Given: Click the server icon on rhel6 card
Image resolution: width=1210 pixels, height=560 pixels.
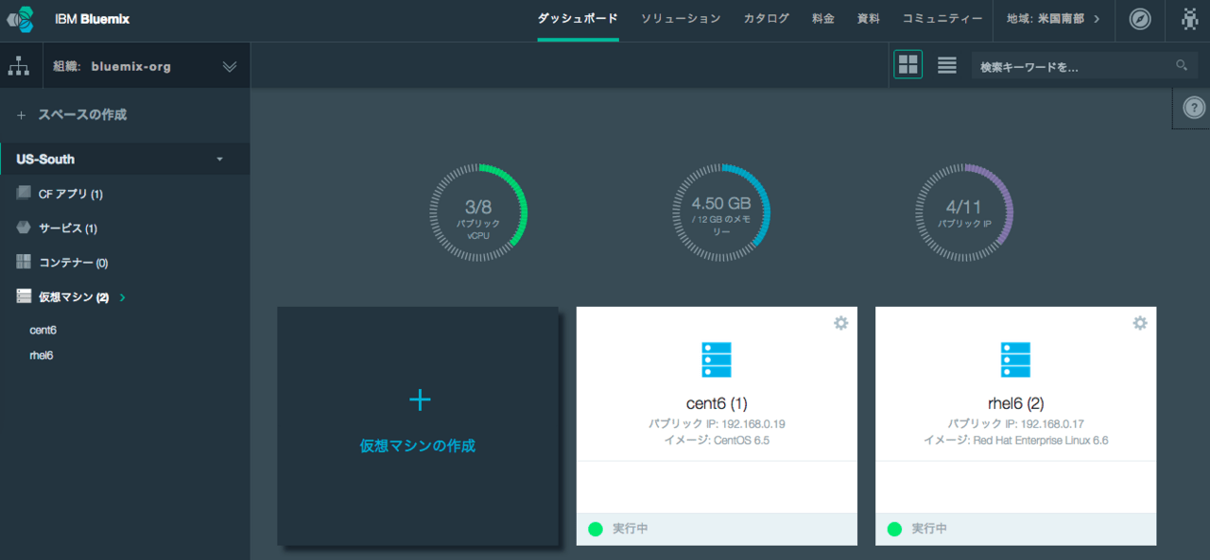Looking at the screenshot, I should tap(1015, 360).
